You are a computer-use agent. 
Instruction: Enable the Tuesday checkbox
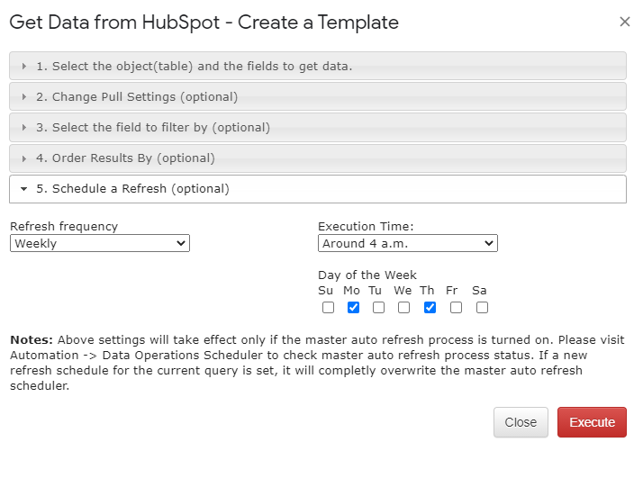point(378,308)
